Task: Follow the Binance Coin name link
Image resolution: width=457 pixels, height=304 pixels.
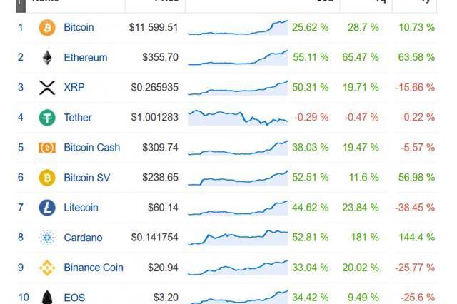Action: click(94, 268)
